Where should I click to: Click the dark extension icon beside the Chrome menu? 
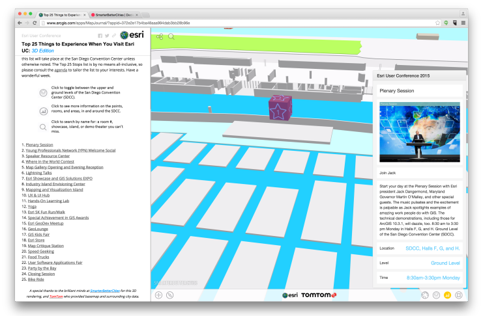tap(454, 23)
